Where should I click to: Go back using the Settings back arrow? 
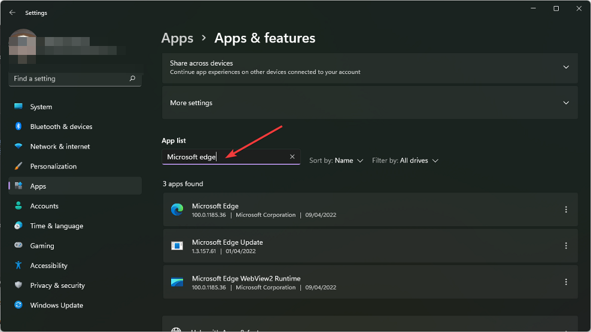coord(13,13)
